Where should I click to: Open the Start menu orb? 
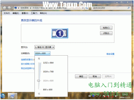click(3, 96)
